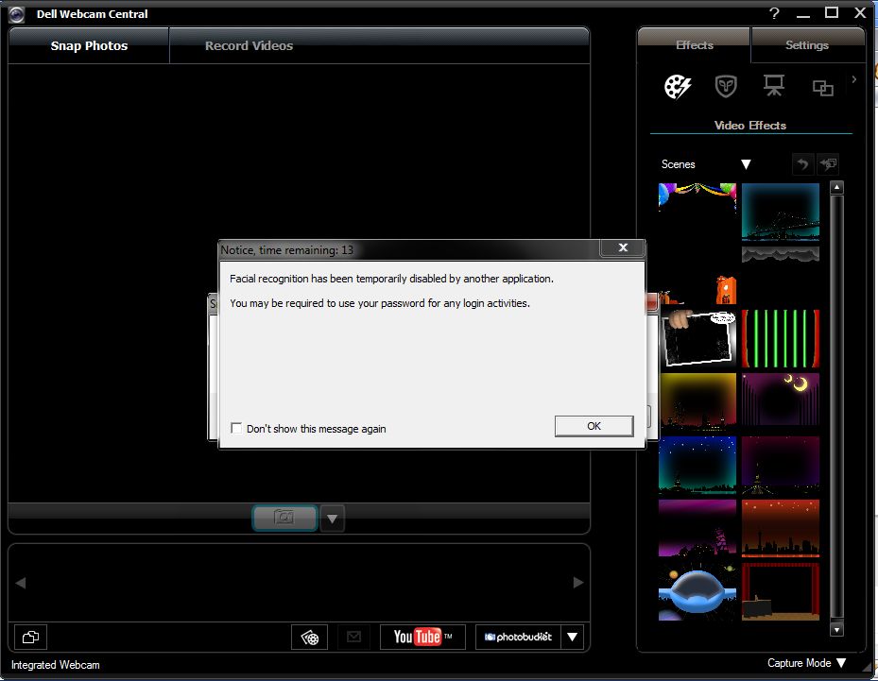Expand the Scenes dropdown
The height and width of the screenshot is (681, 878).
coord(746,164)
